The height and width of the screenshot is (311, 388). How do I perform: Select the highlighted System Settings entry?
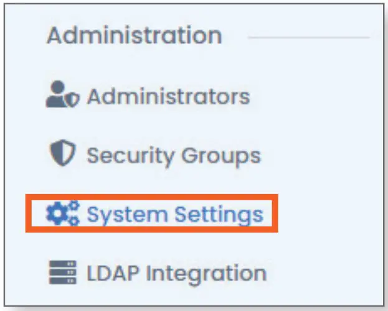152,215
